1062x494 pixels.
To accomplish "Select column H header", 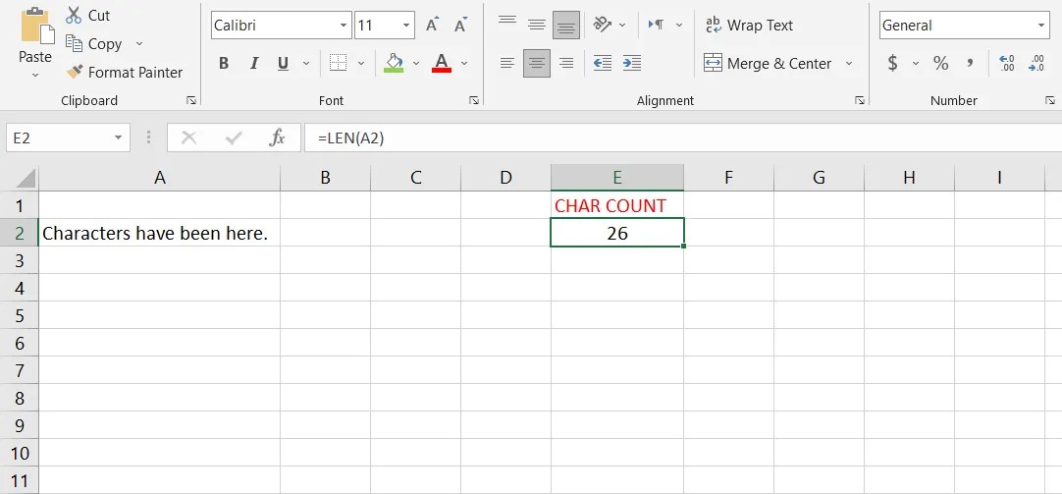I will coord(909,178).
